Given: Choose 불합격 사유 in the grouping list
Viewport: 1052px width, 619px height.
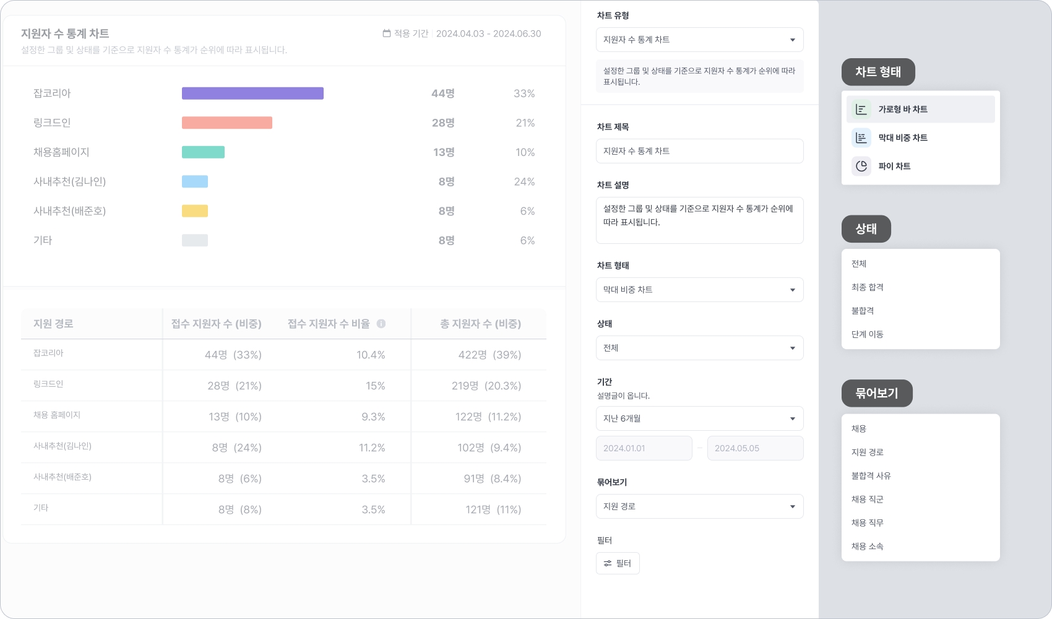Looking at the screenshot, I should 871,476.
